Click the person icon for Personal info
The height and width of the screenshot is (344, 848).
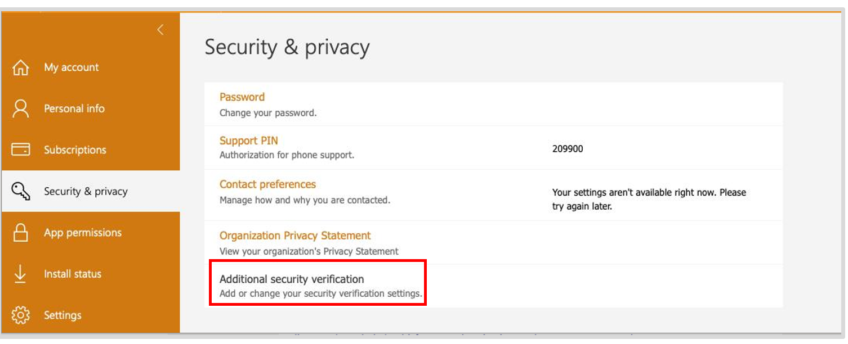point(21,108)
